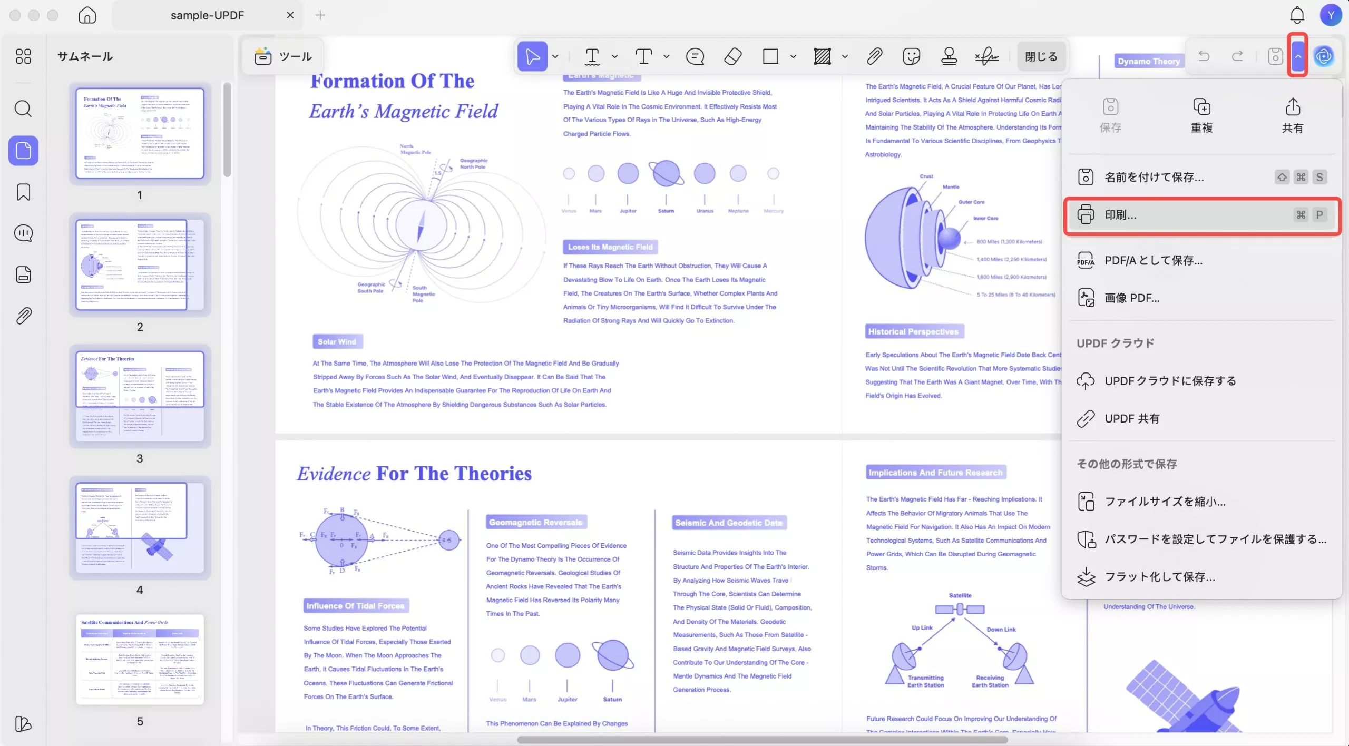Image resolution: width=1349 pixels, height=746 pixels.
Task: Open the UPDF AI assistant icon
Action: pyautogui.click(x=1324, y=56)
